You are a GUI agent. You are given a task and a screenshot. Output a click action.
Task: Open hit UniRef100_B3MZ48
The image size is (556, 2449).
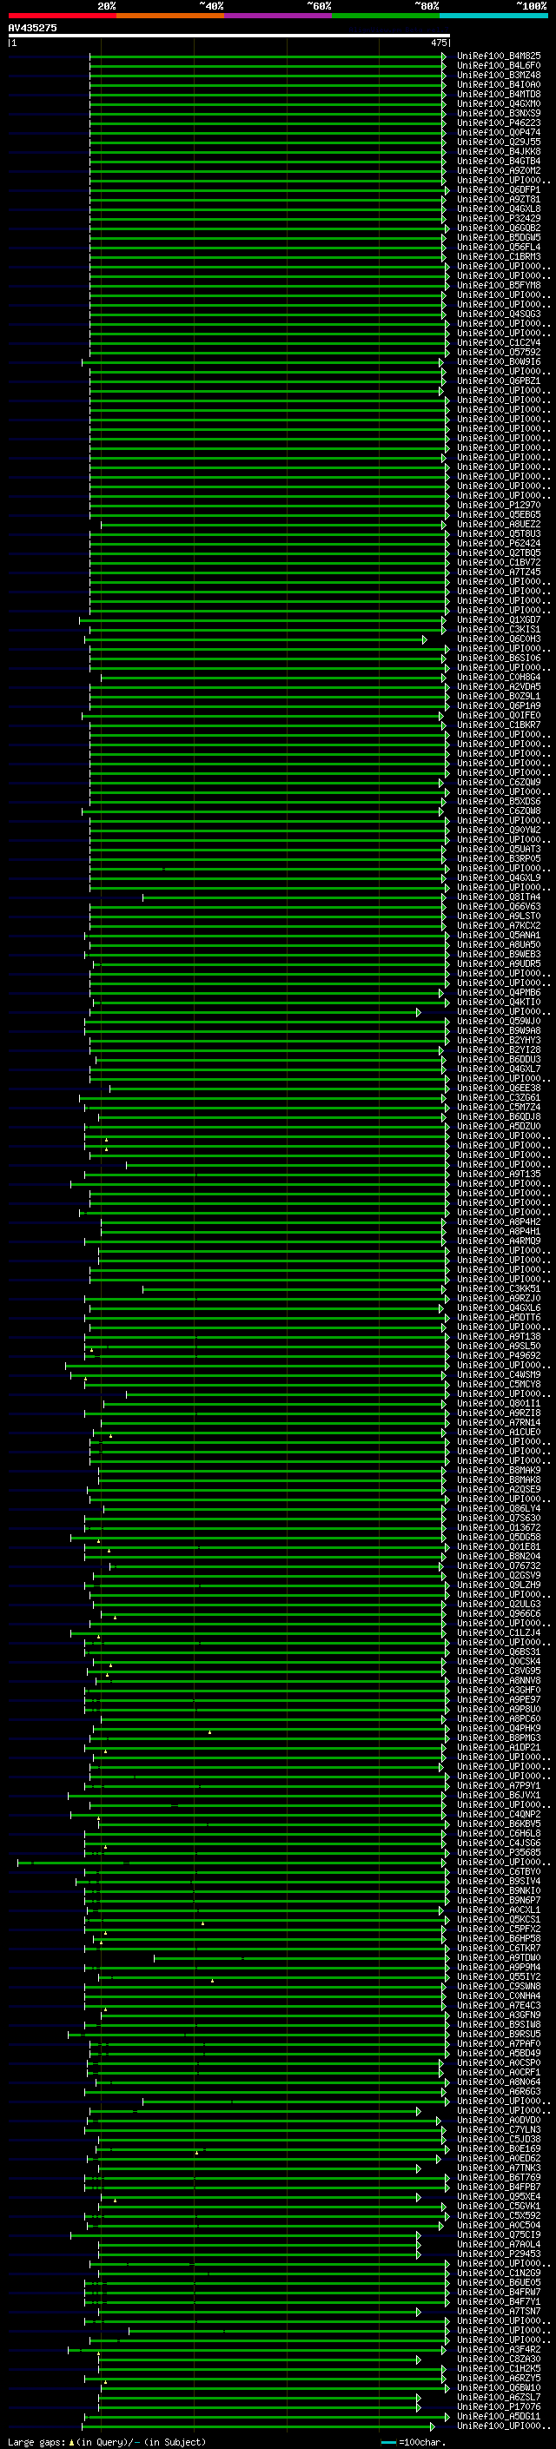[x=499, y=75]
